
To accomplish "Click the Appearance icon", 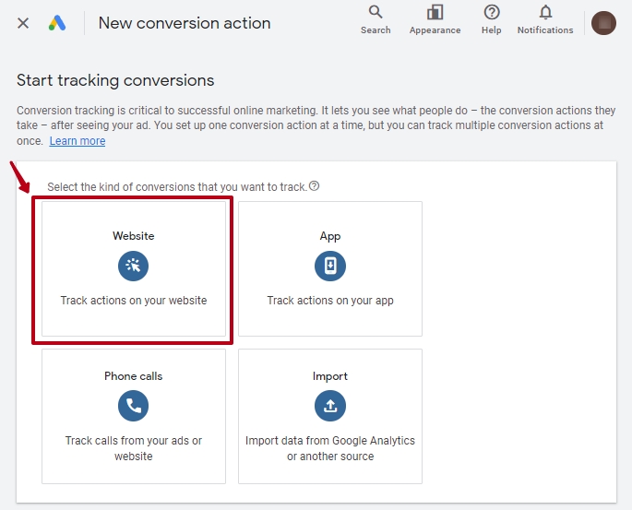I will pos(435,12).
